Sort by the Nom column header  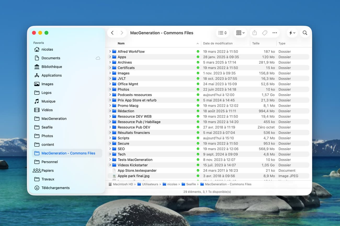tap(121, 44)
